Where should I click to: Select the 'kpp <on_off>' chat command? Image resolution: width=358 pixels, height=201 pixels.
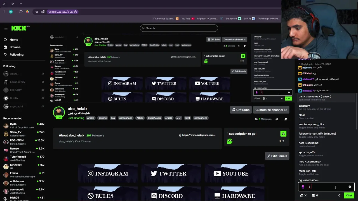tap(326, 154)
